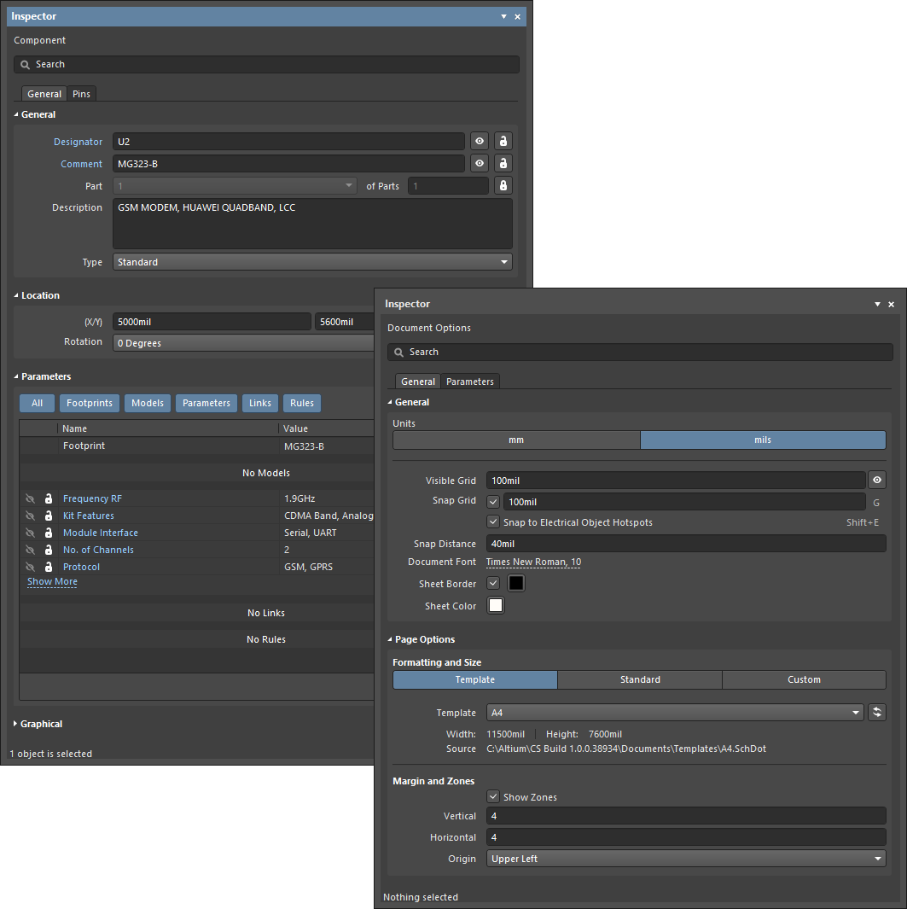The height and width of the screenshot is (909, 907).
Task: Open the component Type dropdown
Action: (x=312, y=262)
